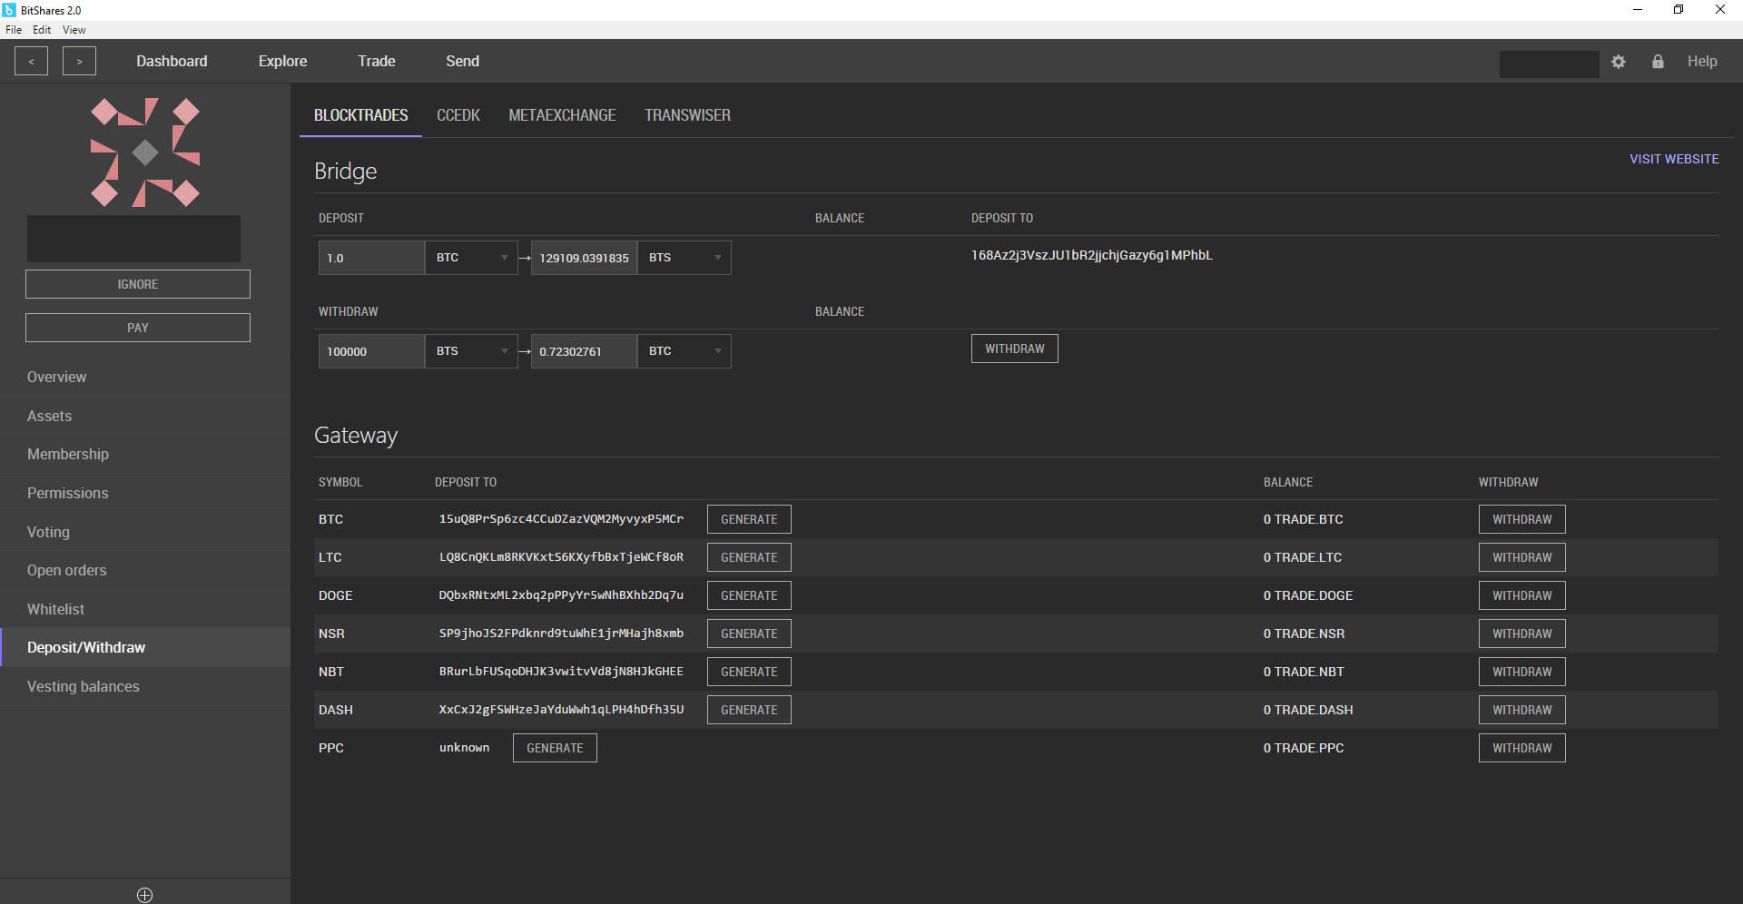The width and height of the screenshot is (1743, 904).
Task: Generate a new NSR deposit address
Action: (x=749, y=634)
